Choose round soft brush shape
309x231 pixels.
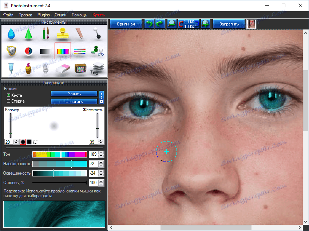coord(23,142)
